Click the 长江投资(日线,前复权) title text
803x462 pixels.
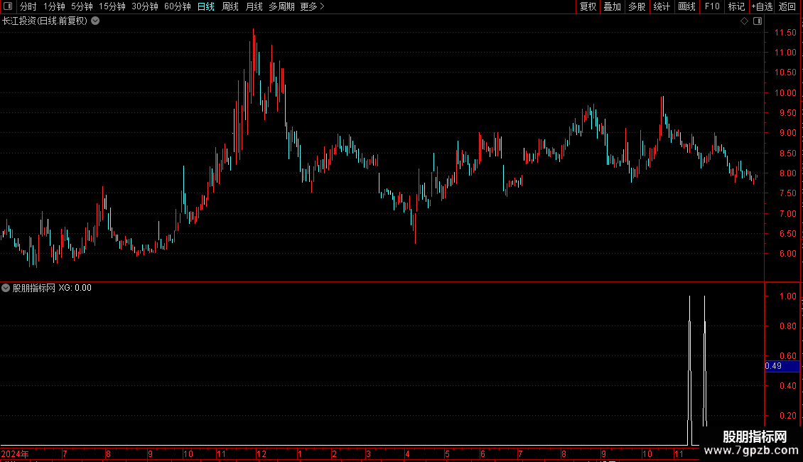tap(45, 21)
